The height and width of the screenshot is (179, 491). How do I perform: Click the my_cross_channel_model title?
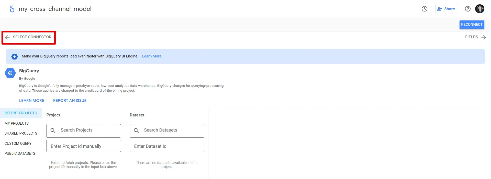coord(55,9)
